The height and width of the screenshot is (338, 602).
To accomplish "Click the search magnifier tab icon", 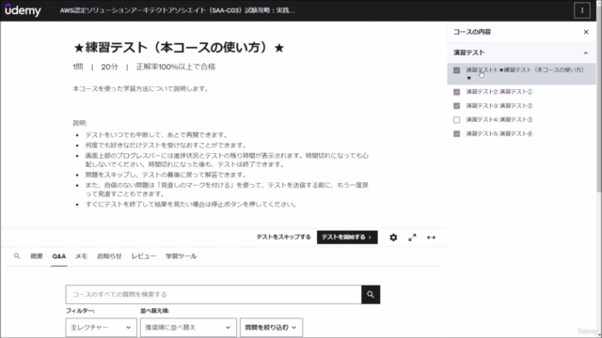I will pos(17,256).
